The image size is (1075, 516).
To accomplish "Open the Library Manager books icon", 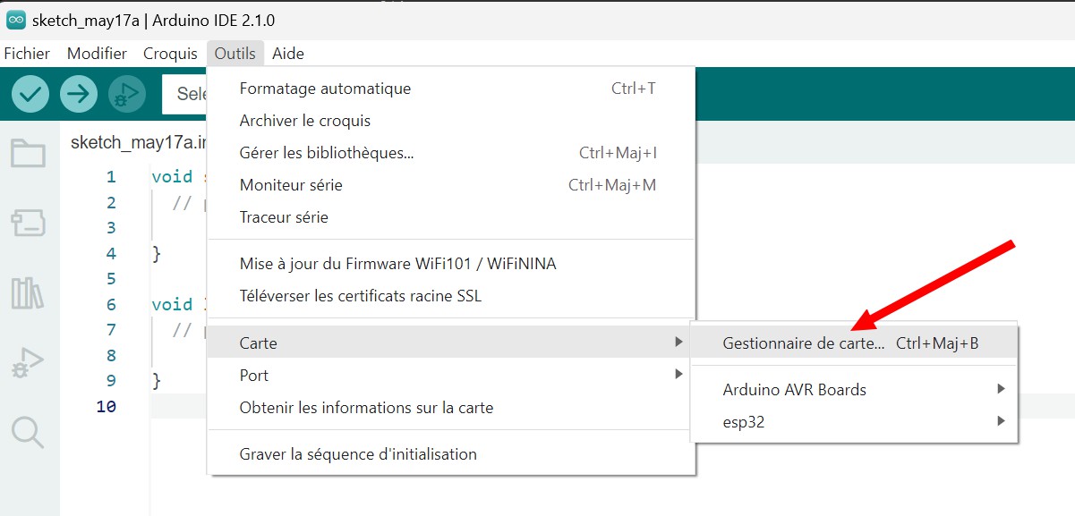I will click(28, 292).
